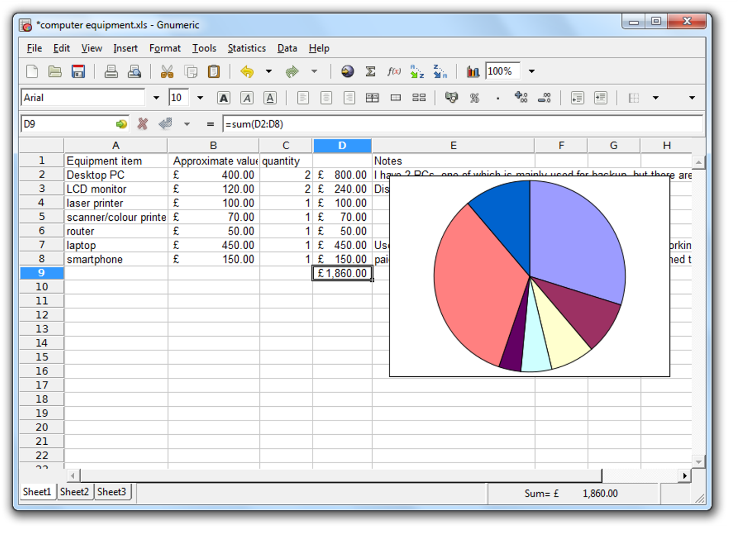Decrease displayed decimal places
This screenshot has width=738, height=538.
point(545,97)
